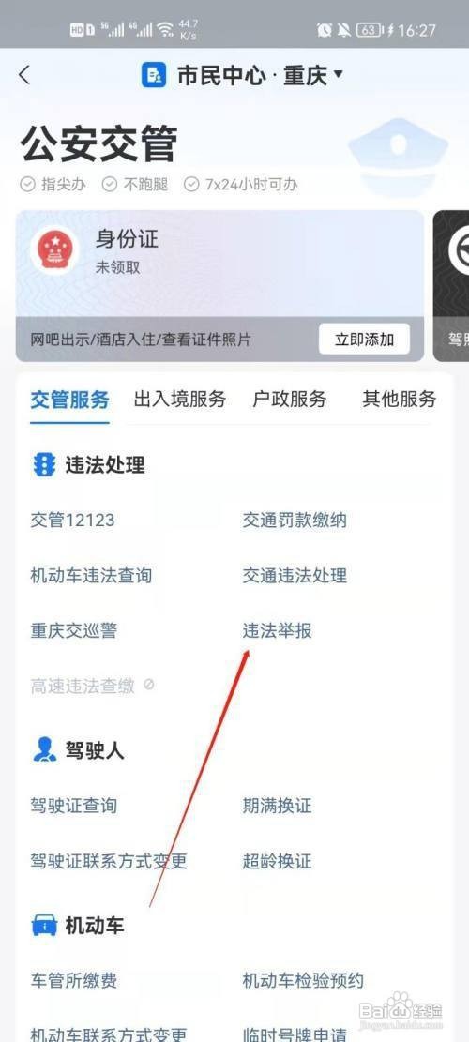Open 交通罚款缴纳 service
The height and width of the screenshot is (1042, 469).
pos(295,521)
